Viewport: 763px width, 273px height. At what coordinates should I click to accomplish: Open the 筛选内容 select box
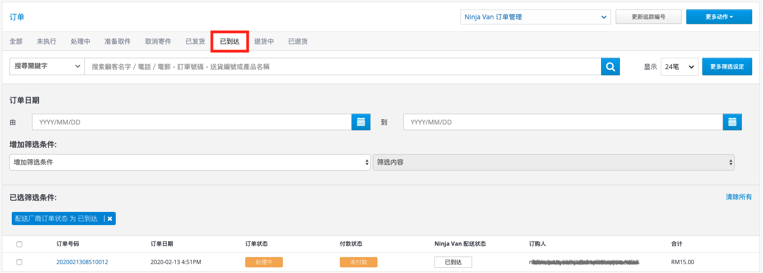pos(554,162)
